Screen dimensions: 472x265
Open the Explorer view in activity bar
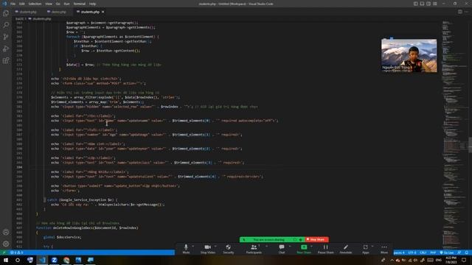coord(6,13)
